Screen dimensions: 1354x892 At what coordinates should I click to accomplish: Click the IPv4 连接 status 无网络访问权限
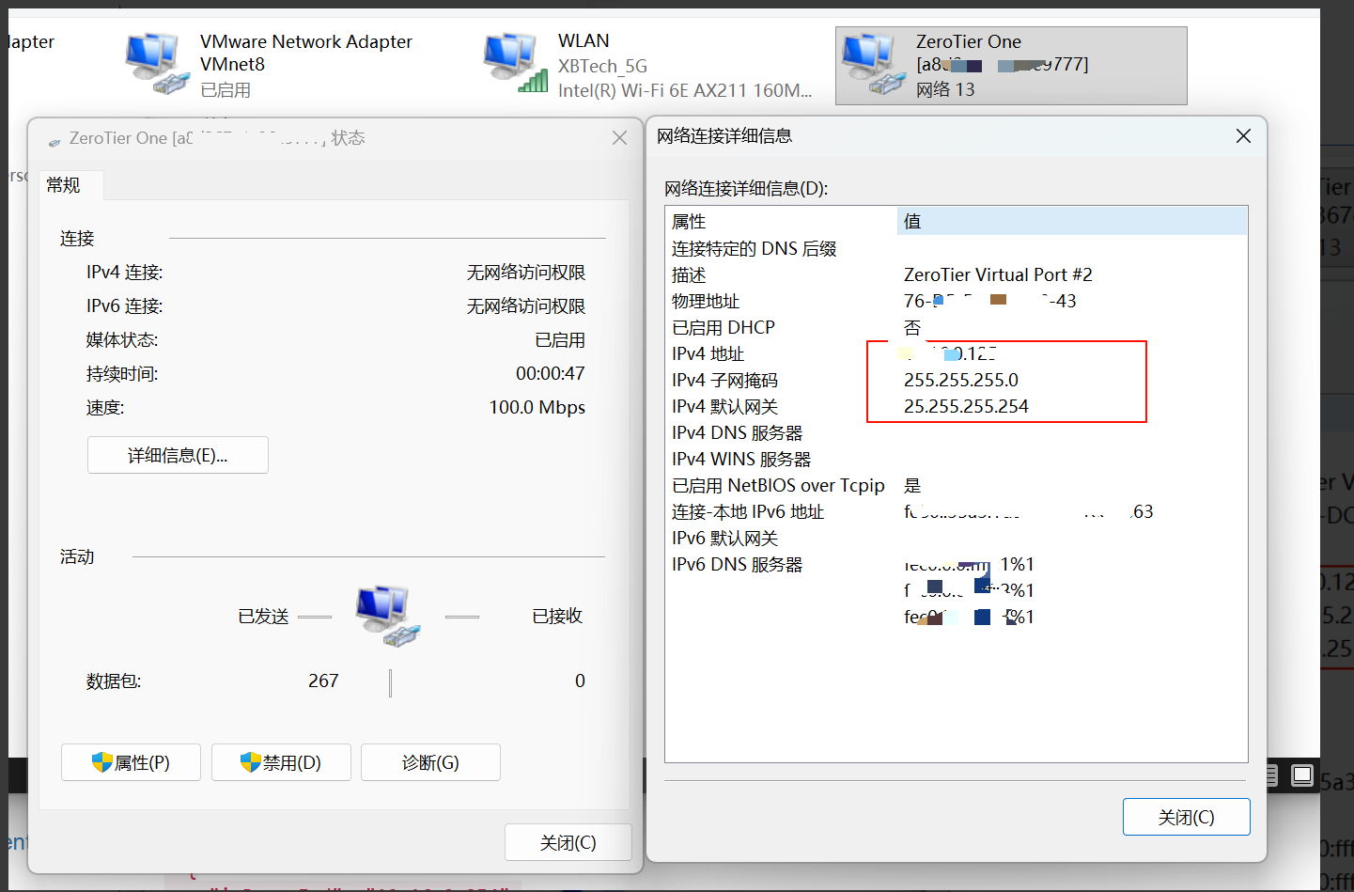tap(526, 273)
